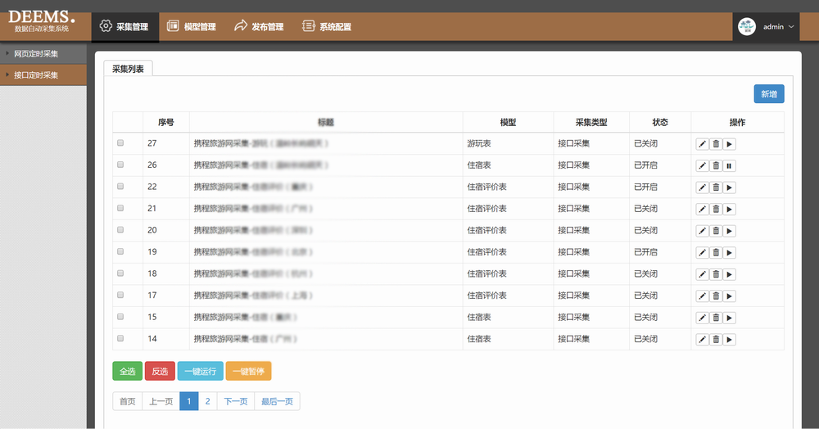Click the blue 新增 button
The height and width of the screenshot is (429, 819).
pyautogui.click(x=768, y=94)
